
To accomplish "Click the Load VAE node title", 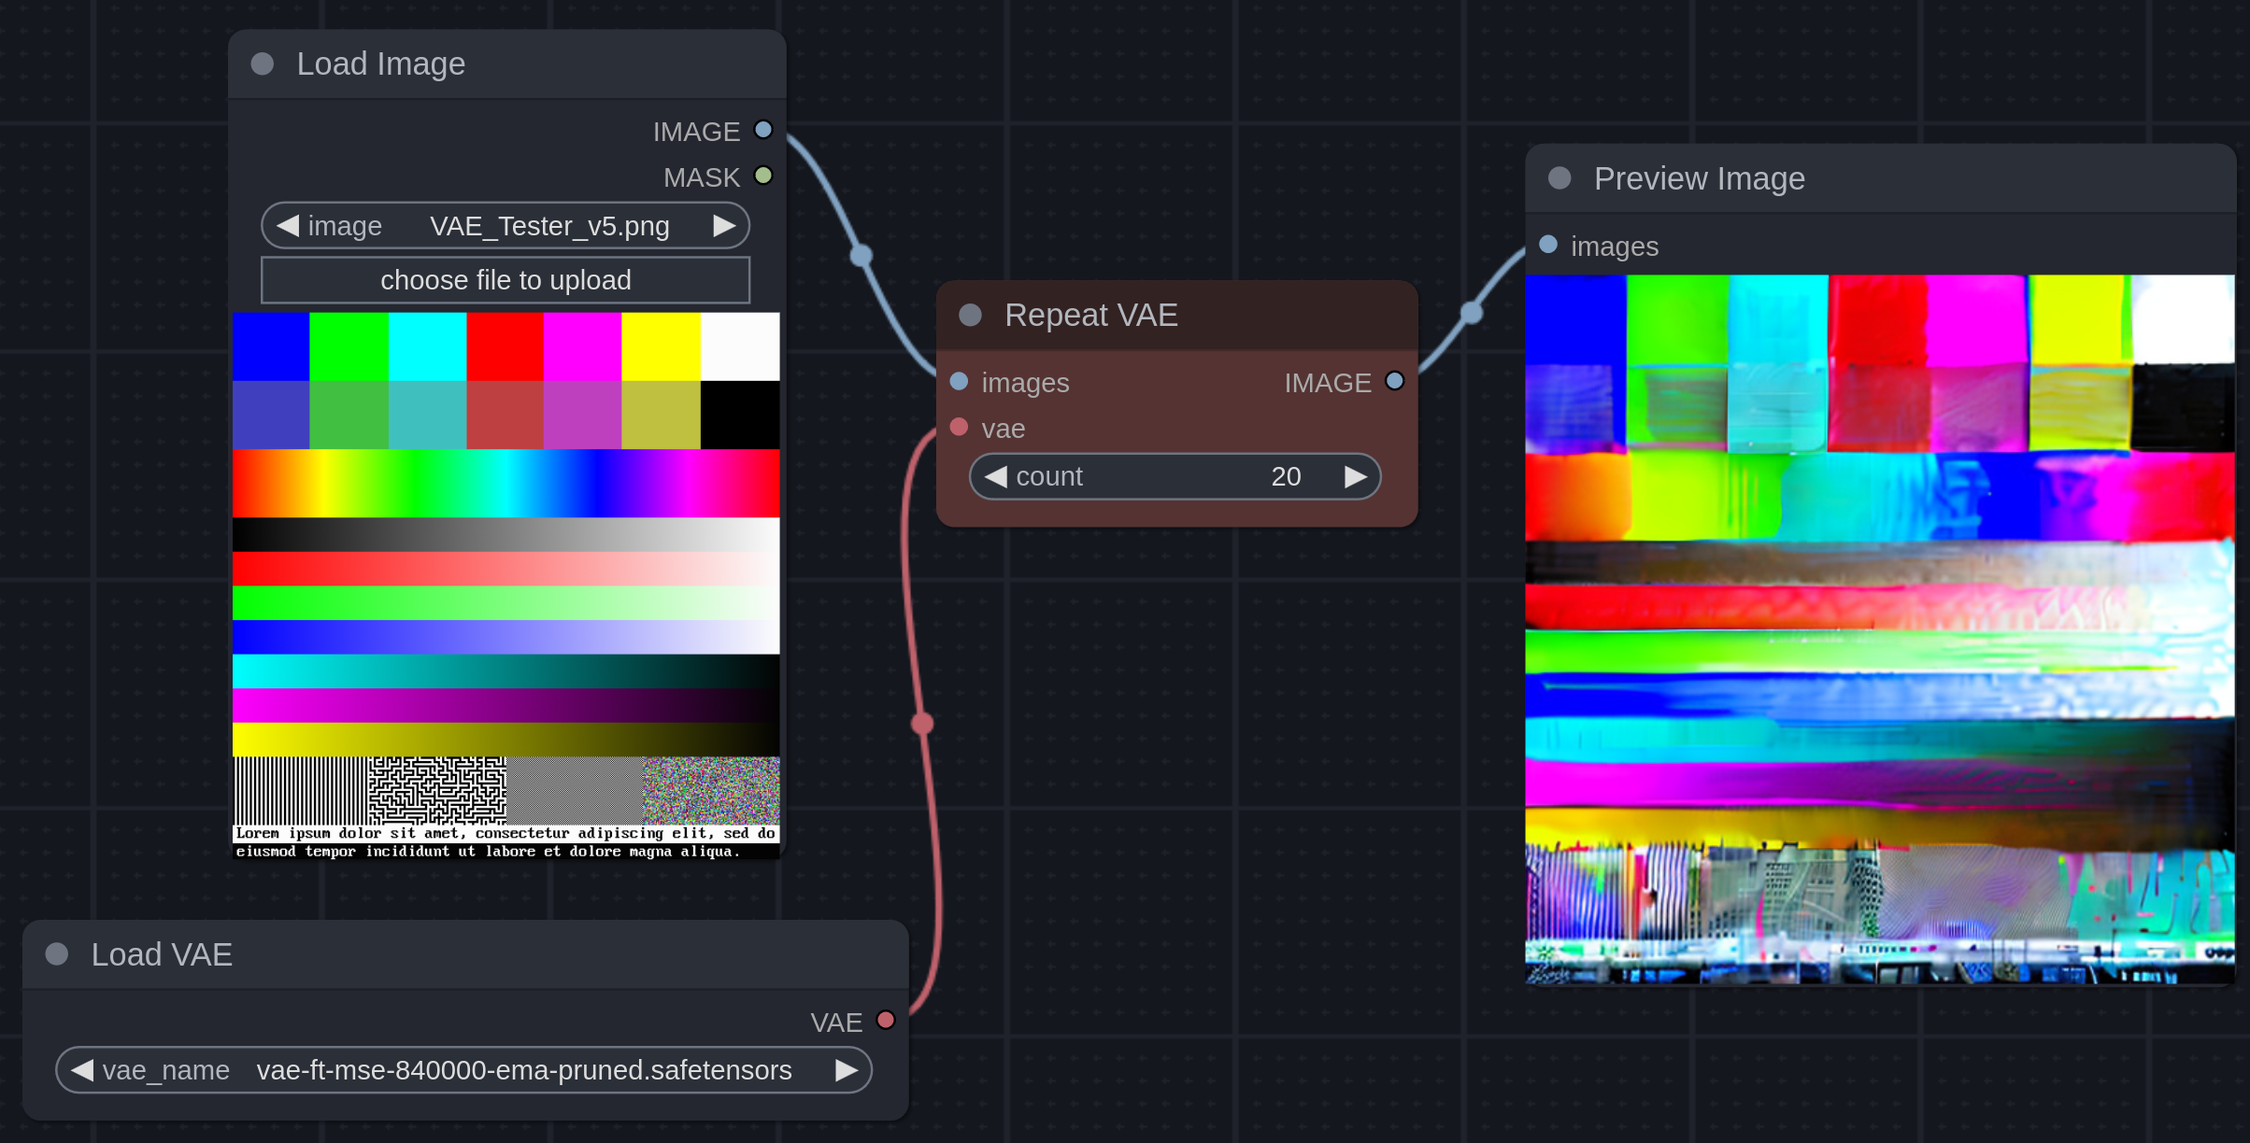I will [x=162, y=954].
